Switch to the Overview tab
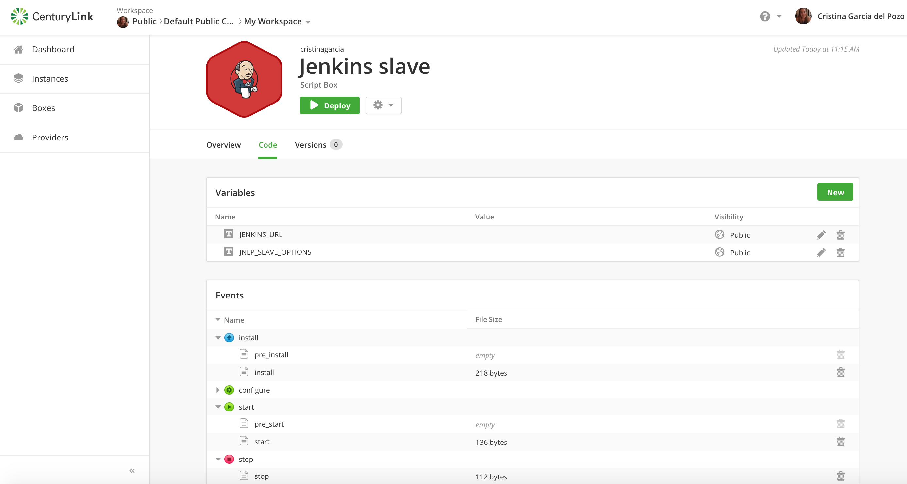 [223, 145]
